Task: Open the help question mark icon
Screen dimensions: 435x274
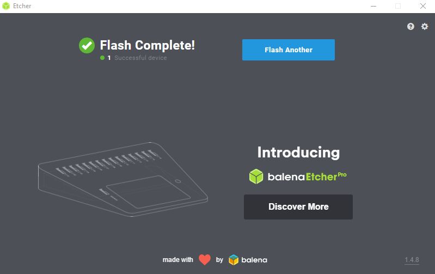Action: point(411,26)
